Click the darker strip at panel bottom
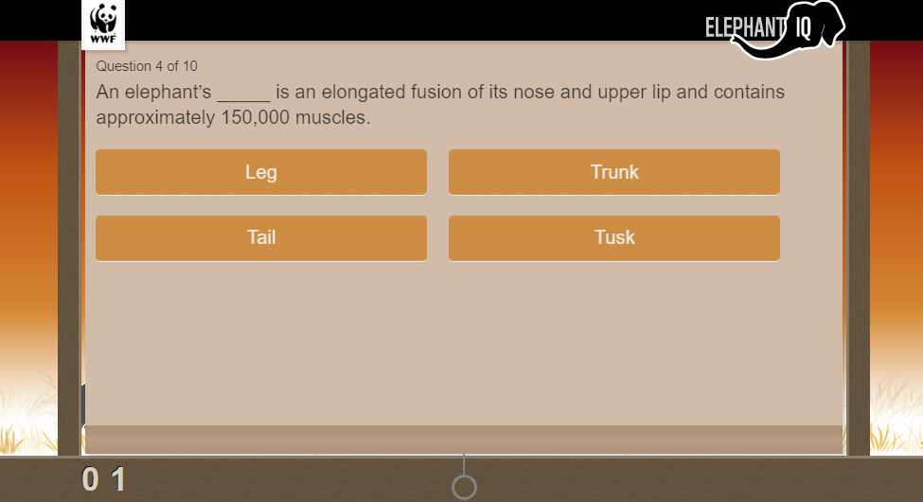The image size is (923, 502). (464, 439)
